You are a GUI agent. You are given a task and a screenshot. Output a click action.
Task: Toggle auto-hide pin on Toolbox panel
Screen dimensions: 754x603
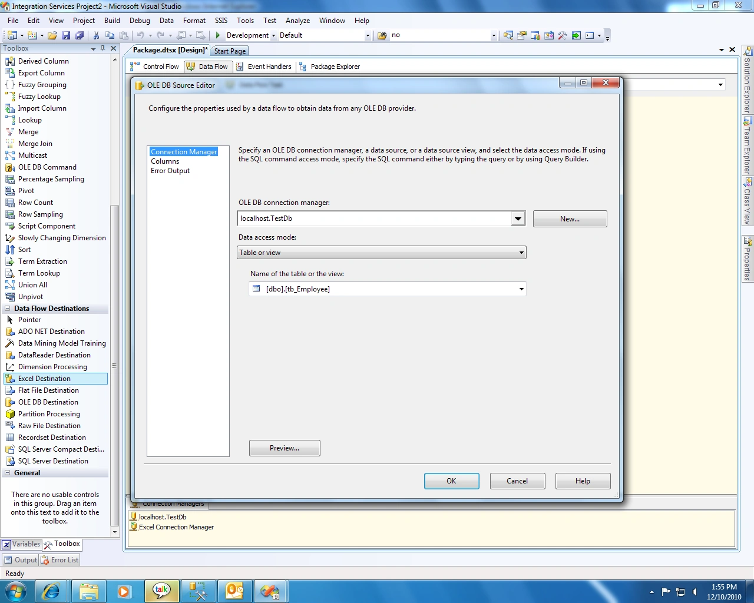[x=103, y=48]
